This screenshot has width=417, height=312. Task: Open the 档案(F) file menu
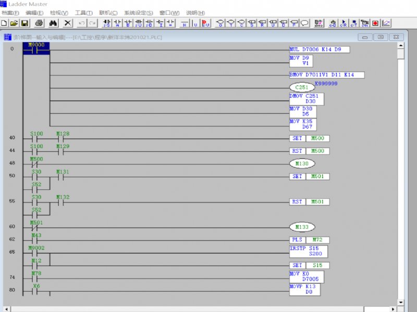[10, 12]
